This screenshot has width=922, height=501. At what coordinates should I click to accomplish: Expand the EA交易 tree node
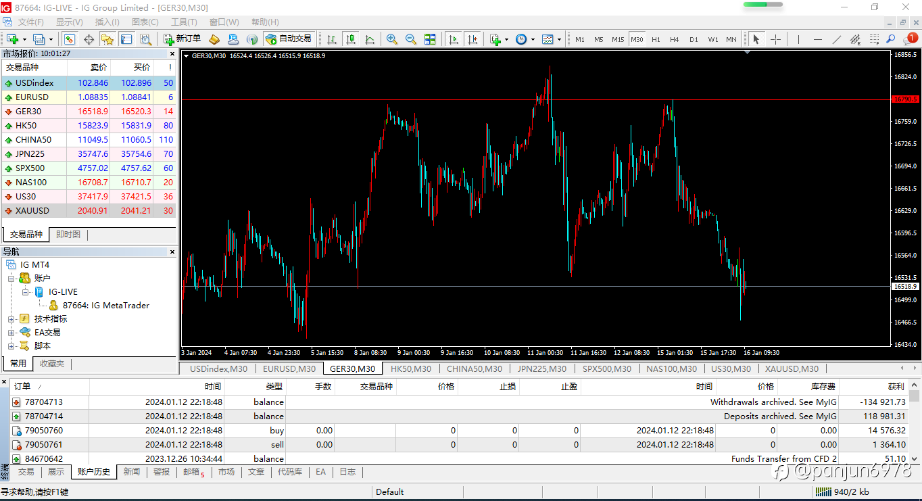[11, 332]
